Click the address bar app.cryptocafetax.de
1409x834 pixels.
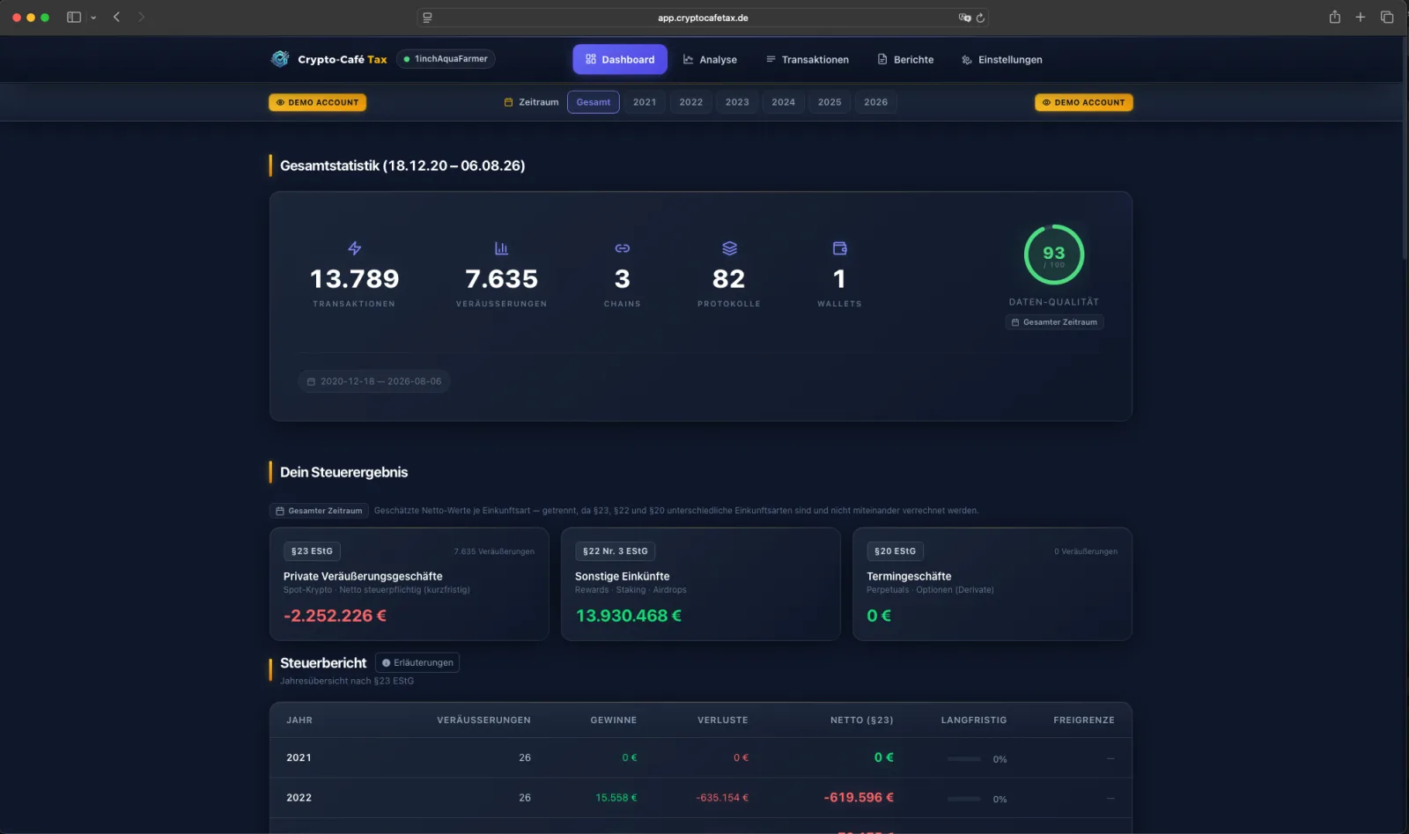[703, 18]
